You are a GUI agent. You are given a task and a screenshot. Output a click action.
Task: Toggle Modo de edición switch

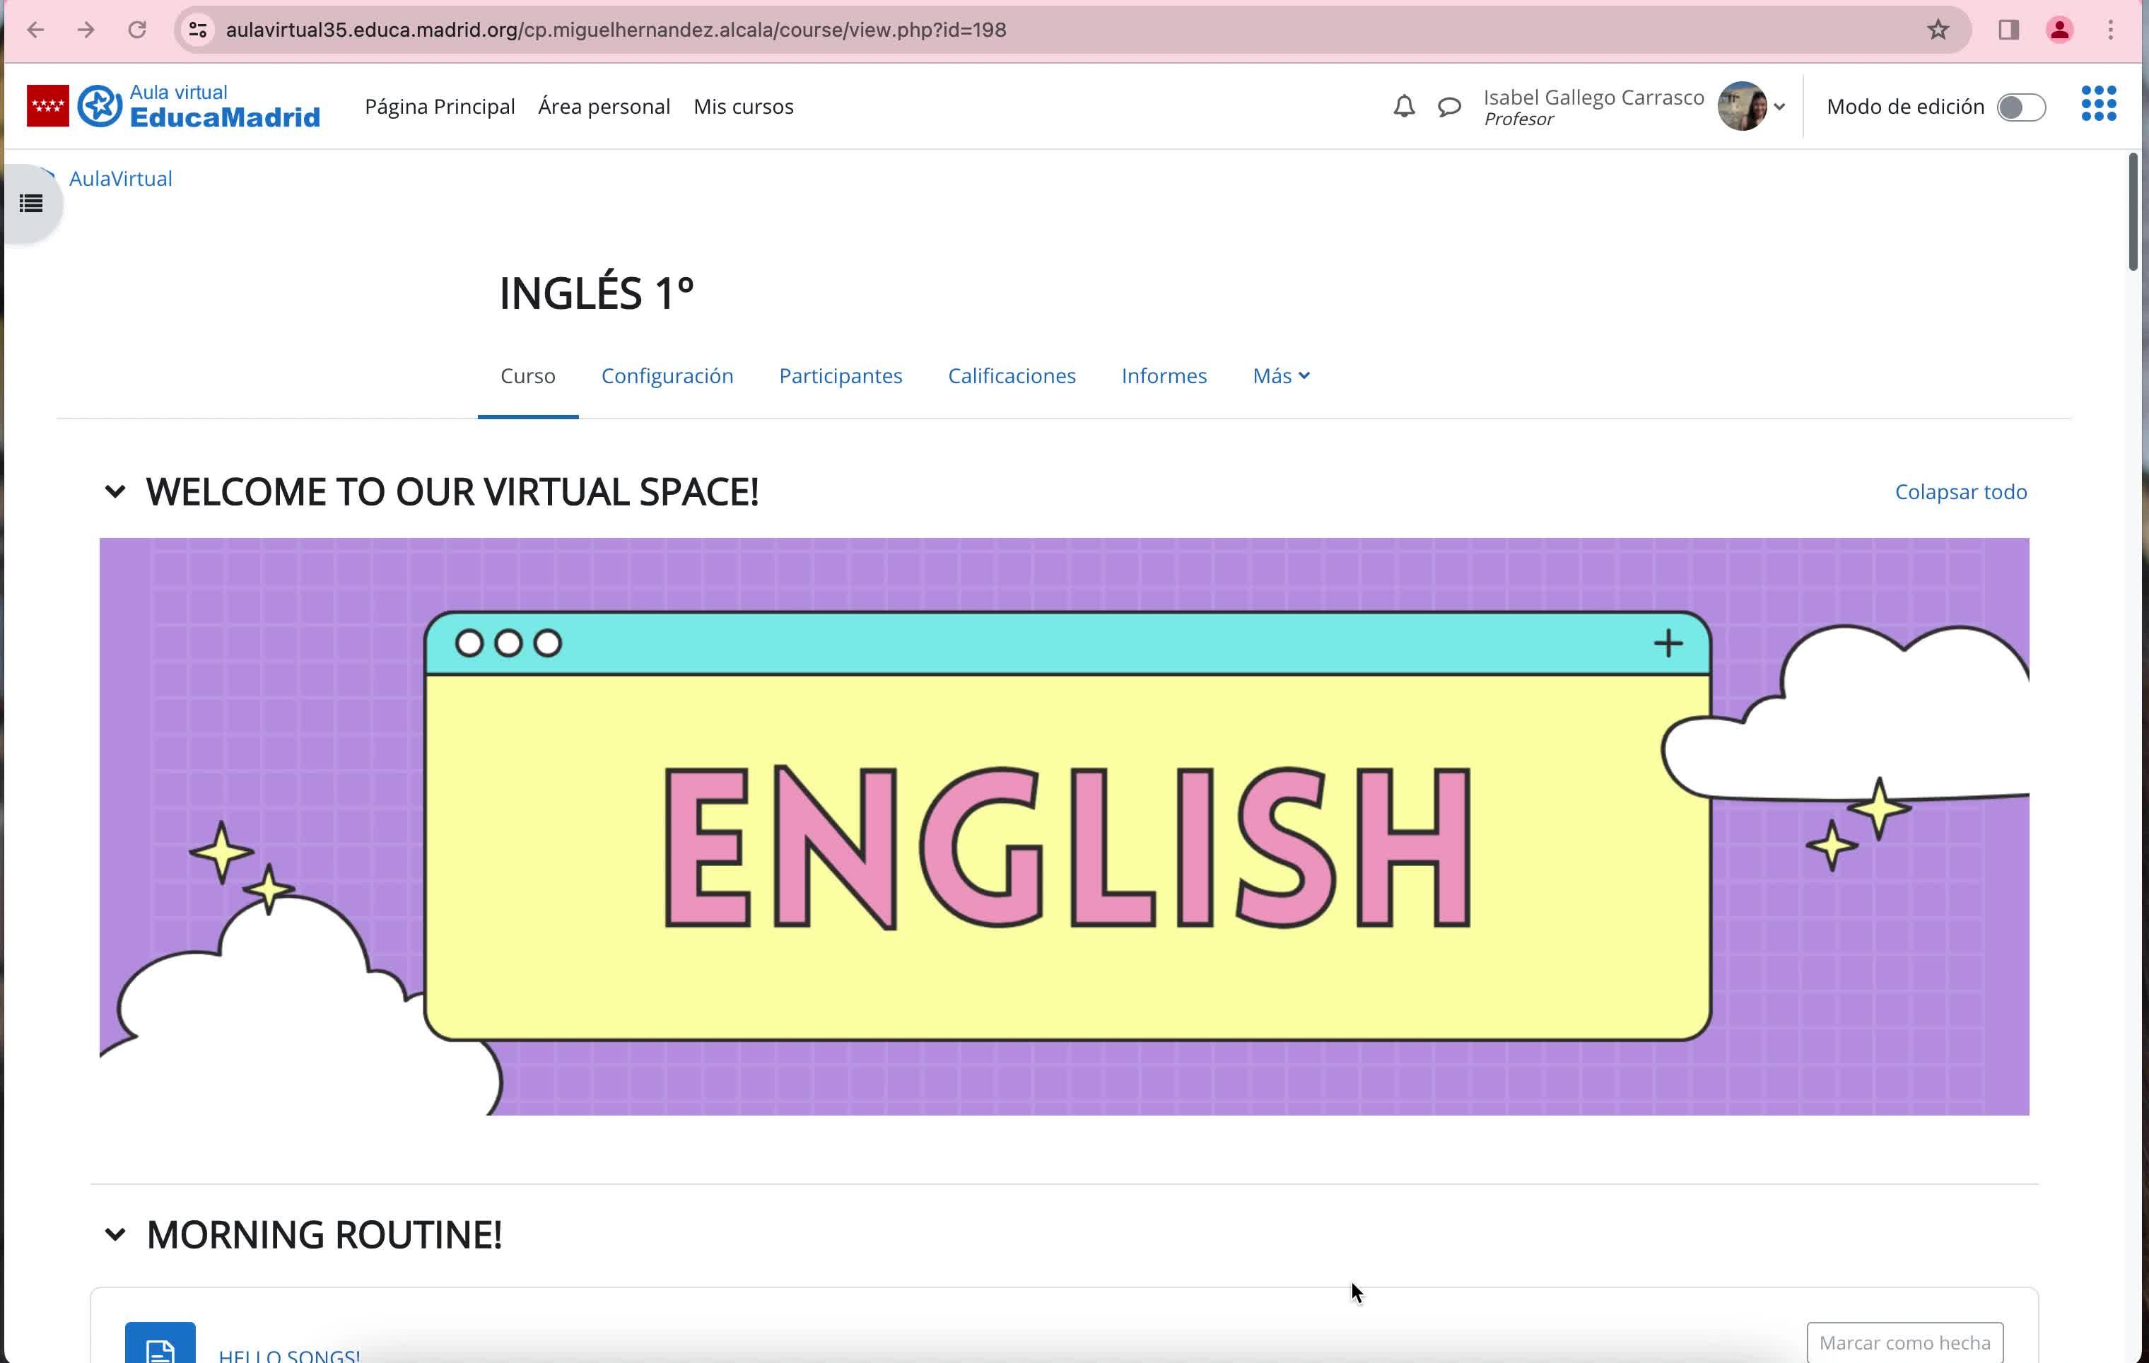click(x=2020, y=107)
